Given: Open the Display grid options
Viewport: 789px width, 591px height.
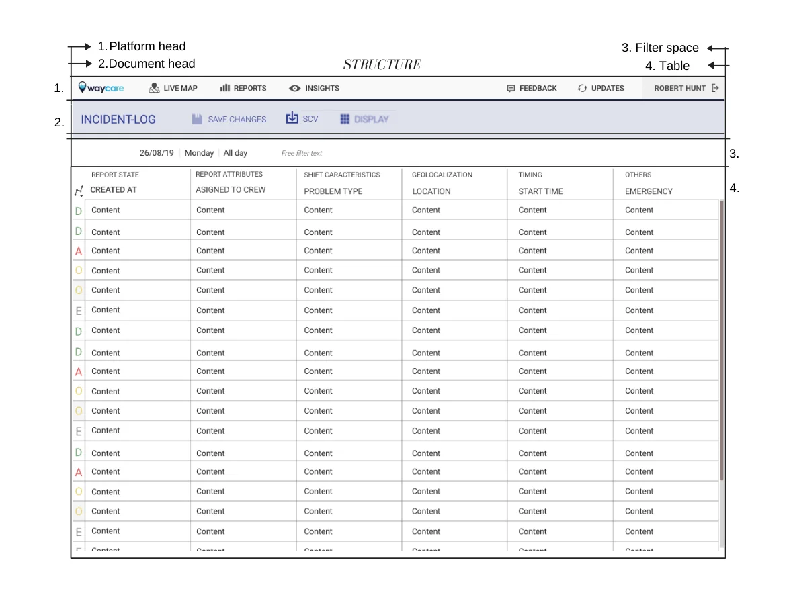Looking at the screenshot, I should (x=365, y=119).
